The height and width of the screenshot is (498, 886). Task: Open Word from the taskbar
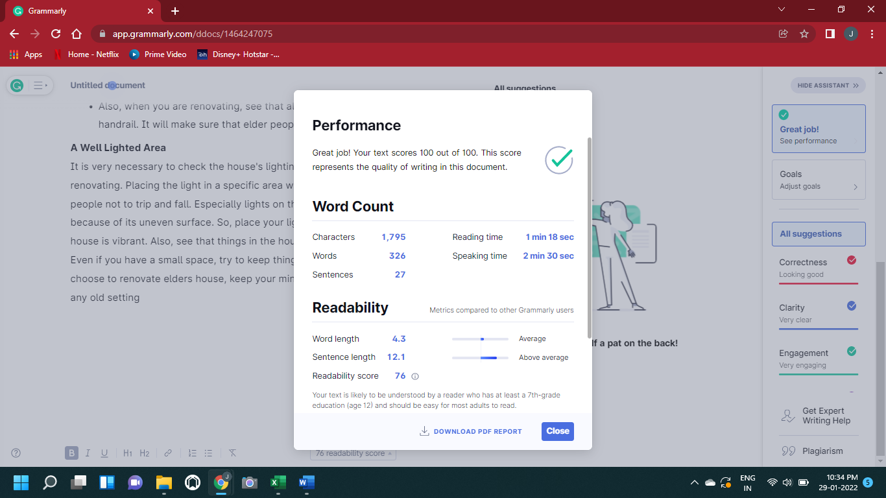[x=306, y=482]
